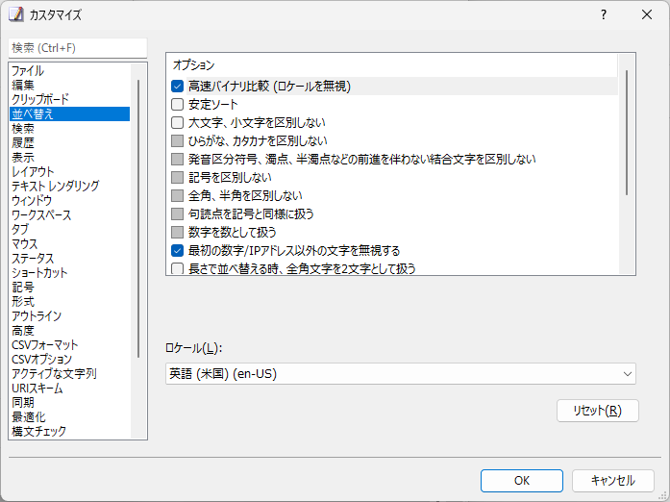Image resolution: width=670 pixels, height=502 pixels.
Task: Open アクティブな文字列 category
Action: (x=69, y=374)
